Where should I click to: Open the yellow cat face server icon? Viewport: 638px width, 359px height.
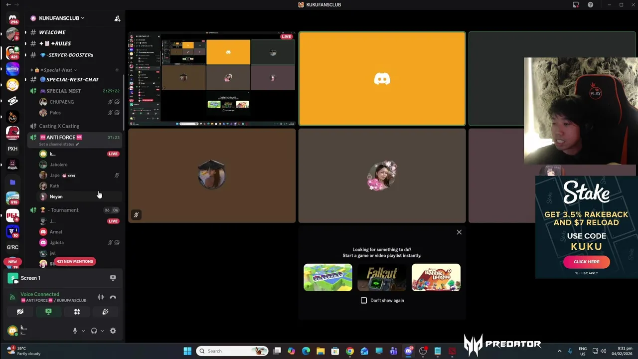pos(12,85)
